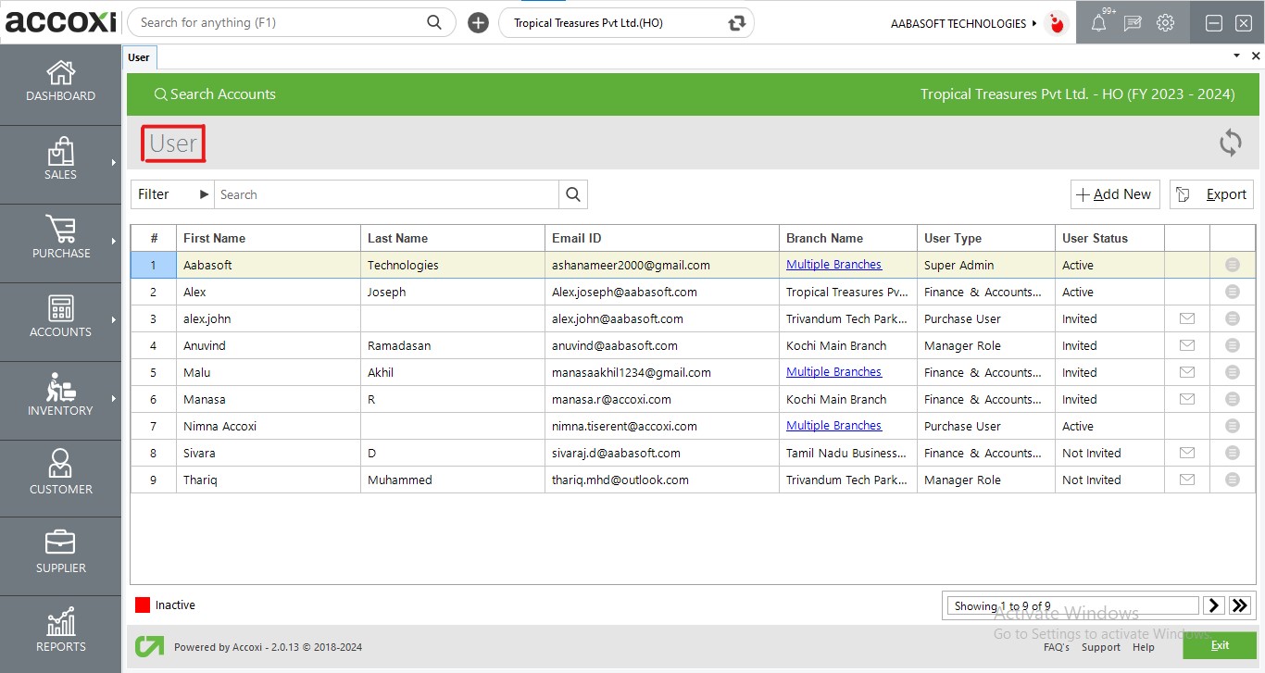Click the search magnifier next to filter field
Image resolution: width=1265 pixels, height=673 pixels.
pyautogui.click(x=573, y=194)
